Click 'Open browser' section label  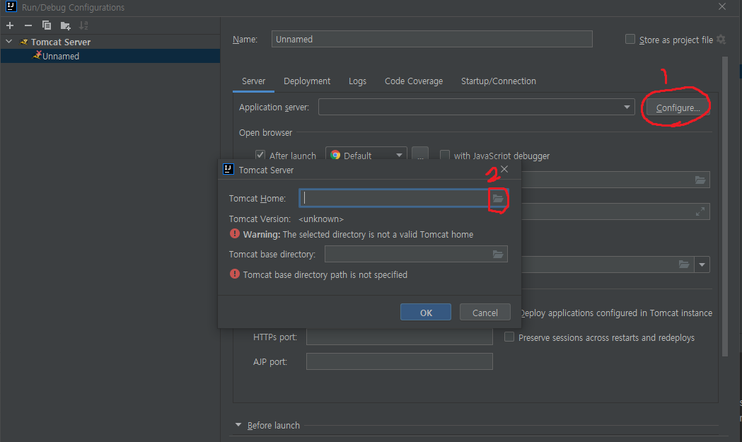(265, 132)
